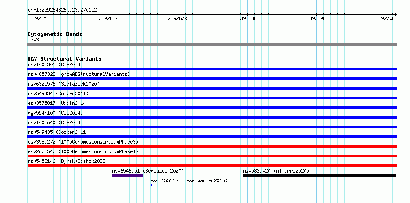The width and height of the screenshot is (410, 203).
Task: Select the esv3575817 blue variant bar
Action: (212, 108)
